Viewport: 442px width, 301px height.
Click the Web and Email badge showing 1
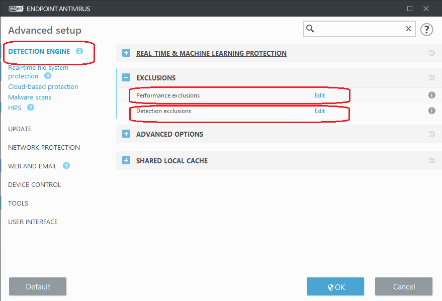coord(66,165)
